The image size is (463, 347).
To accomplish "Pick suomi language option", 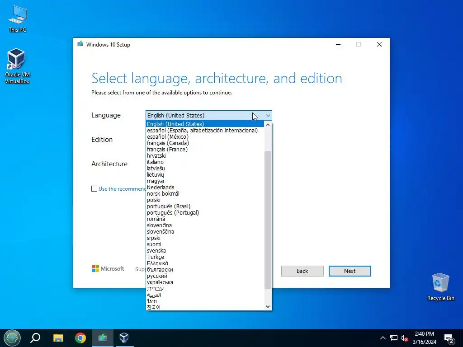I will [205, 244].
